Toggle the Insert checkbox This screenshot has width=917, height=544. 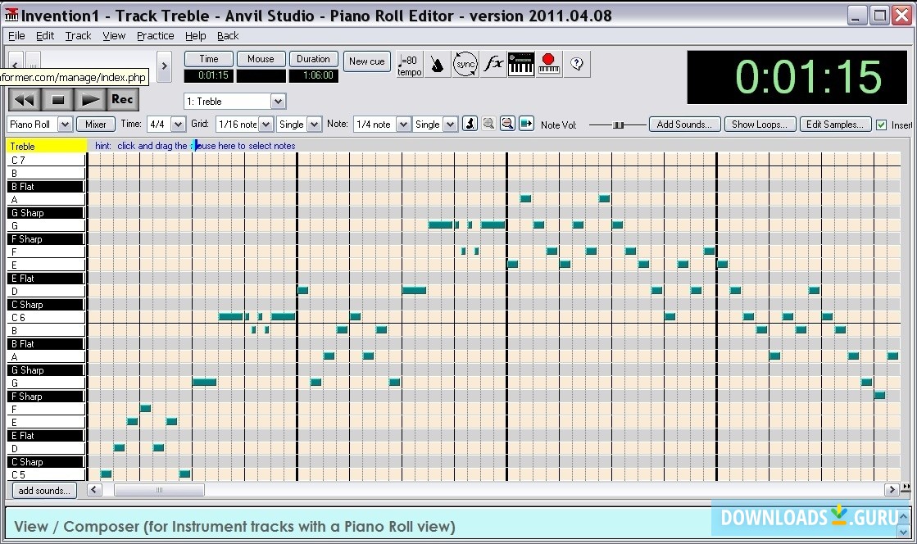tap(881, 125)
